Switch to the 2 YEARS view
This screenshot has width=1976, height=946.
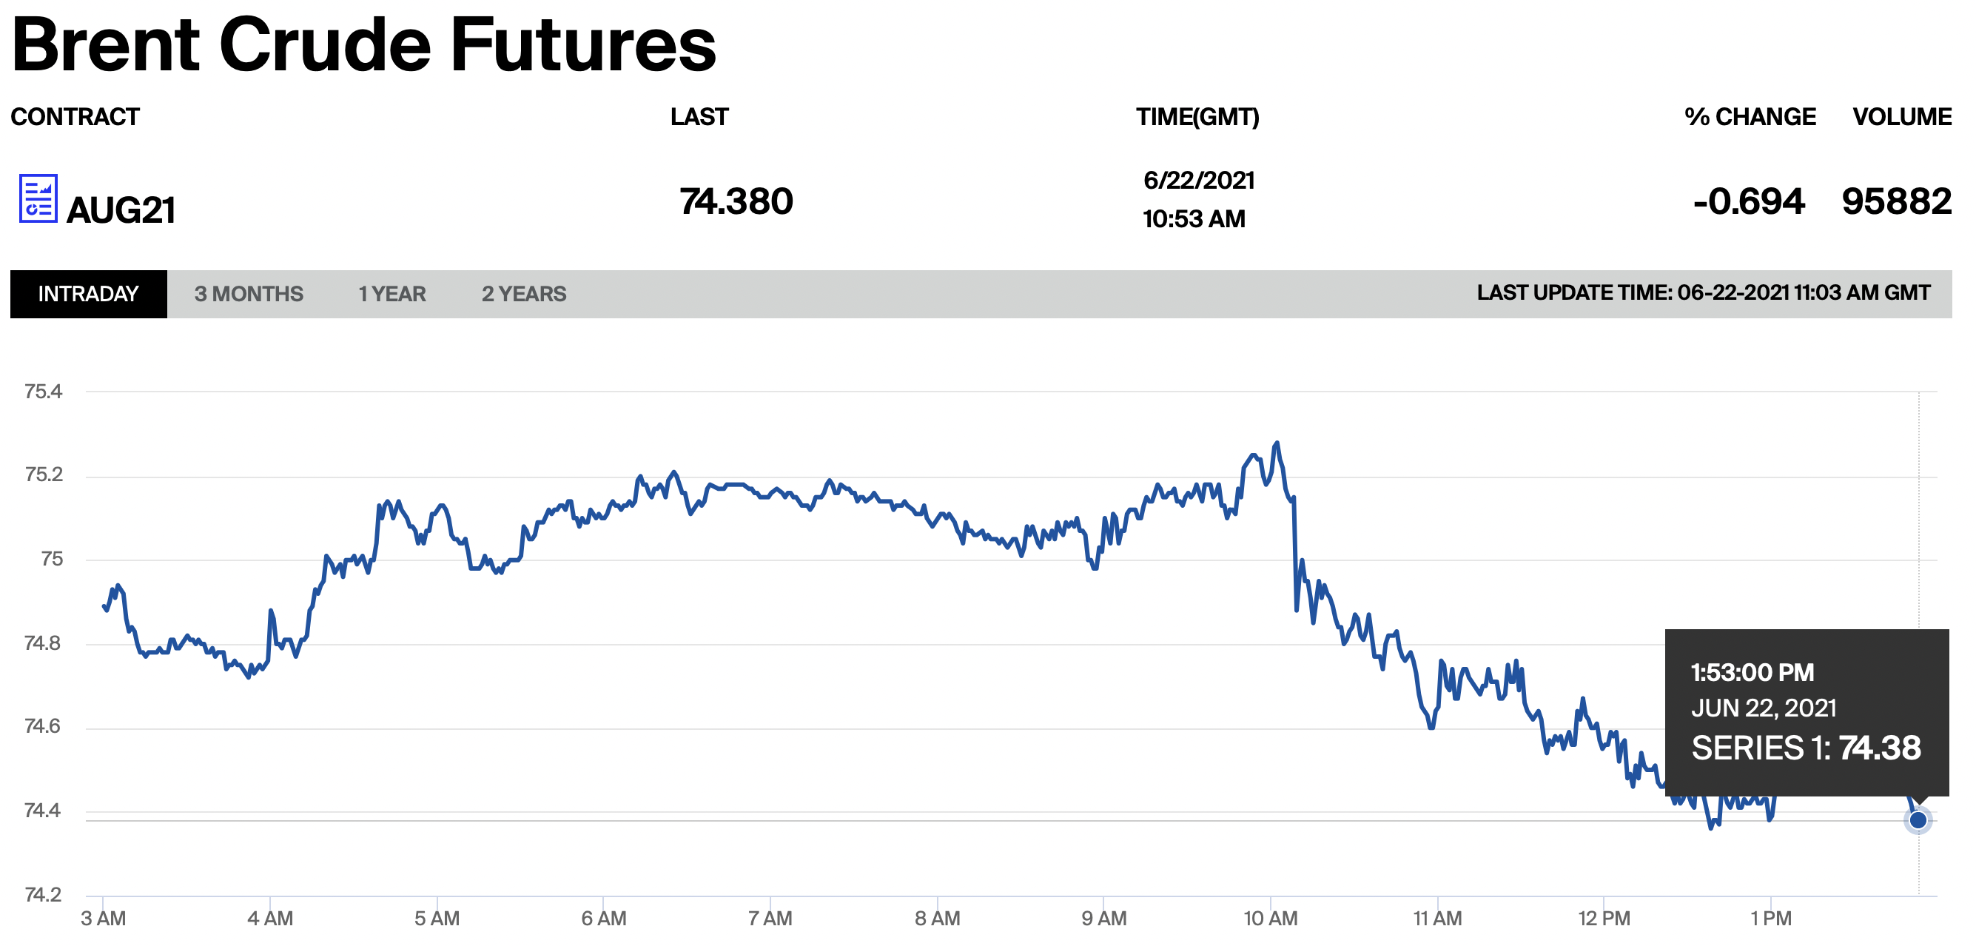pos(524,293)
